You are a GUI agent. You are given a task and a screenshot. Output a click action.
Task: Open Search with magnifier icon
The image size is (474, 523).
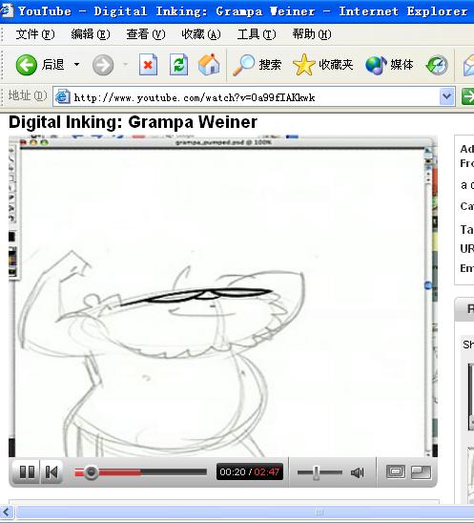tap(257, 65)
